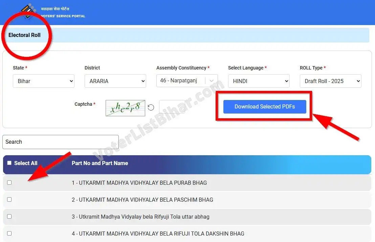The width and height of the screenshot is (375, 242).
Task: Click the Electoral Roll heading
Action: 24,35
